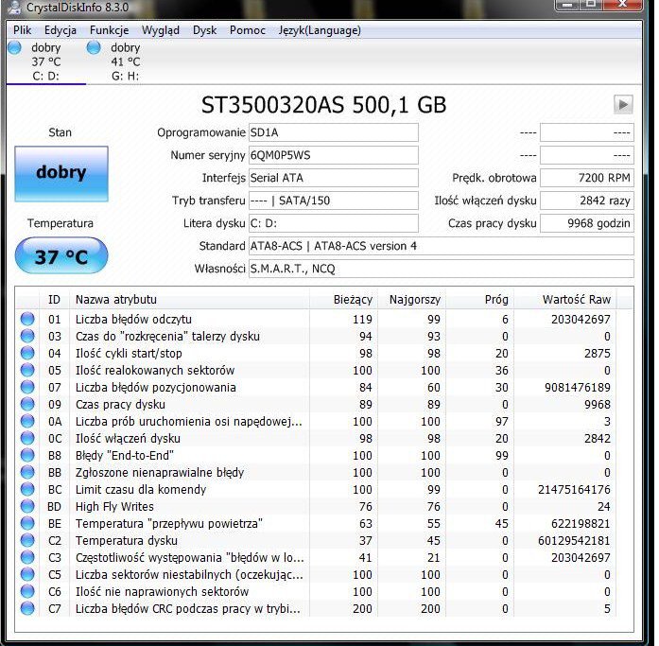Image resolution: width=659 pixels, height=646 pixels.
Task: Click the serial number field 6QM0P5WS
Action: 334,155
